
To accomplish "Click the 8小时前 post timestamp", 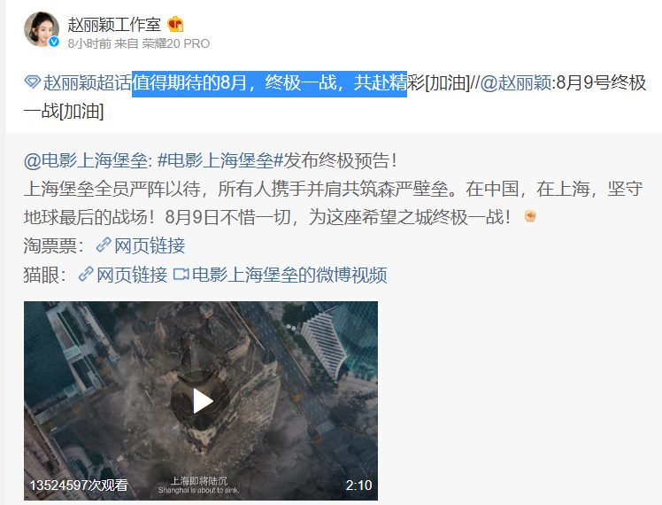I will (89, 43).
